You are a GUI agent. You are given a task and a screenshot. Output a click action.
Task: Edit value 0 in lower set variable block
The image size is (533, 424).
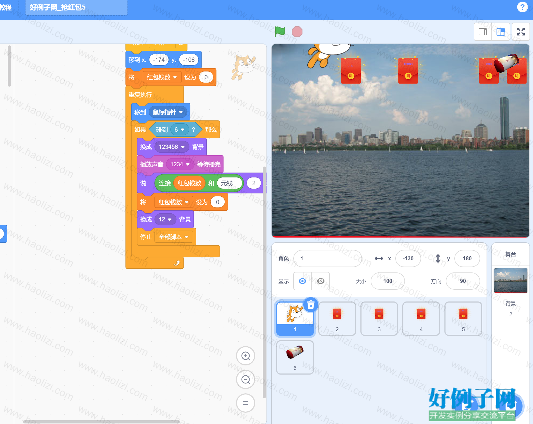click(217, 202)
